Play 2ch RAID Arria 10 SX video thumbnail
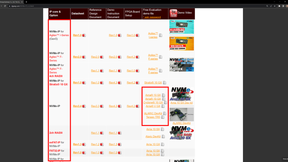 click(181, 133)
